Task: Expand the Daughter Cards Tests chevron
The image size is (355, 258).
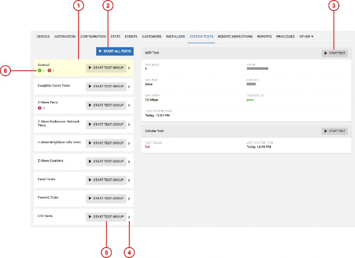Action: pos(129,87)
